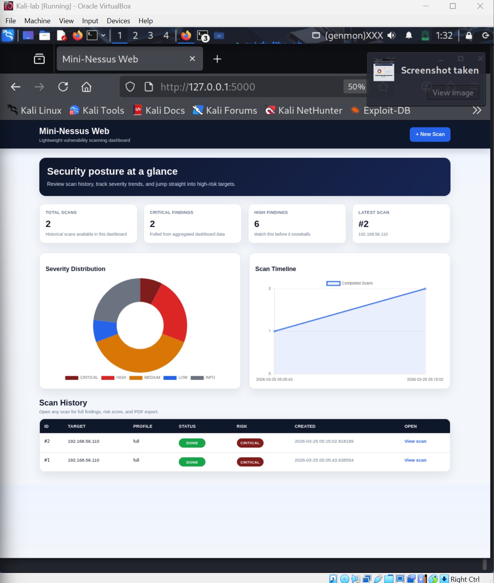Open the folder window button in taskbar
Screen dimensions: 494x583
[x=219, y=36]
